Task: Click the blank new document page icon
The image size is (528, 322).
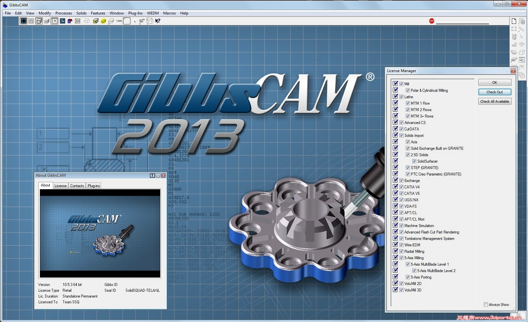Action: click(x=514, y=21)
